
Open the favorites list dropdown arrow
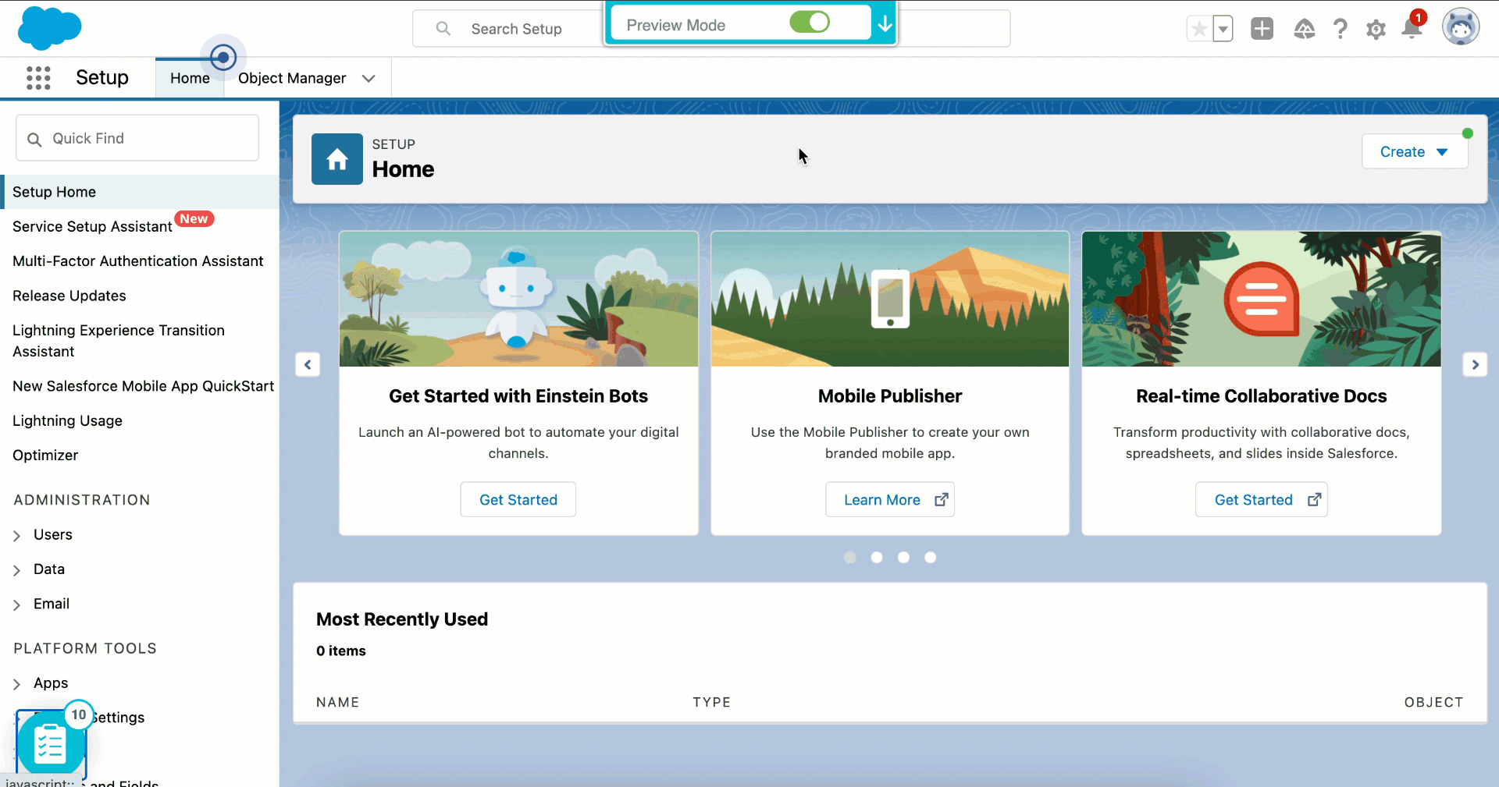pos(1223,29)
